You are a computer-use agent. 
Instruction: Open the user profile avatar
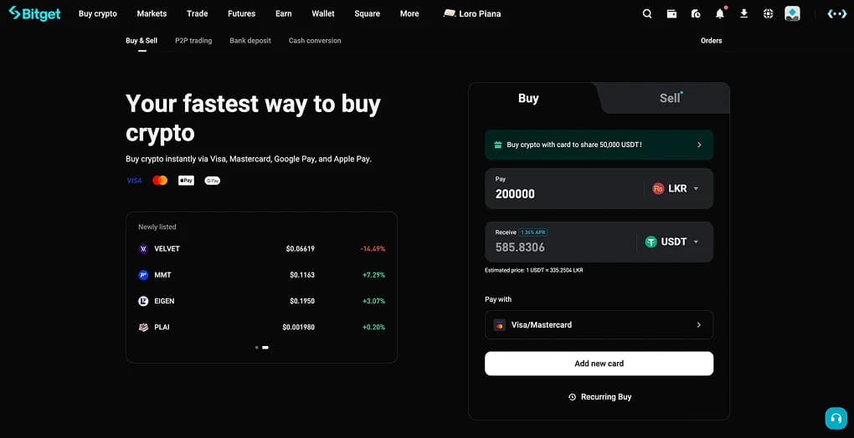(792, 14)
